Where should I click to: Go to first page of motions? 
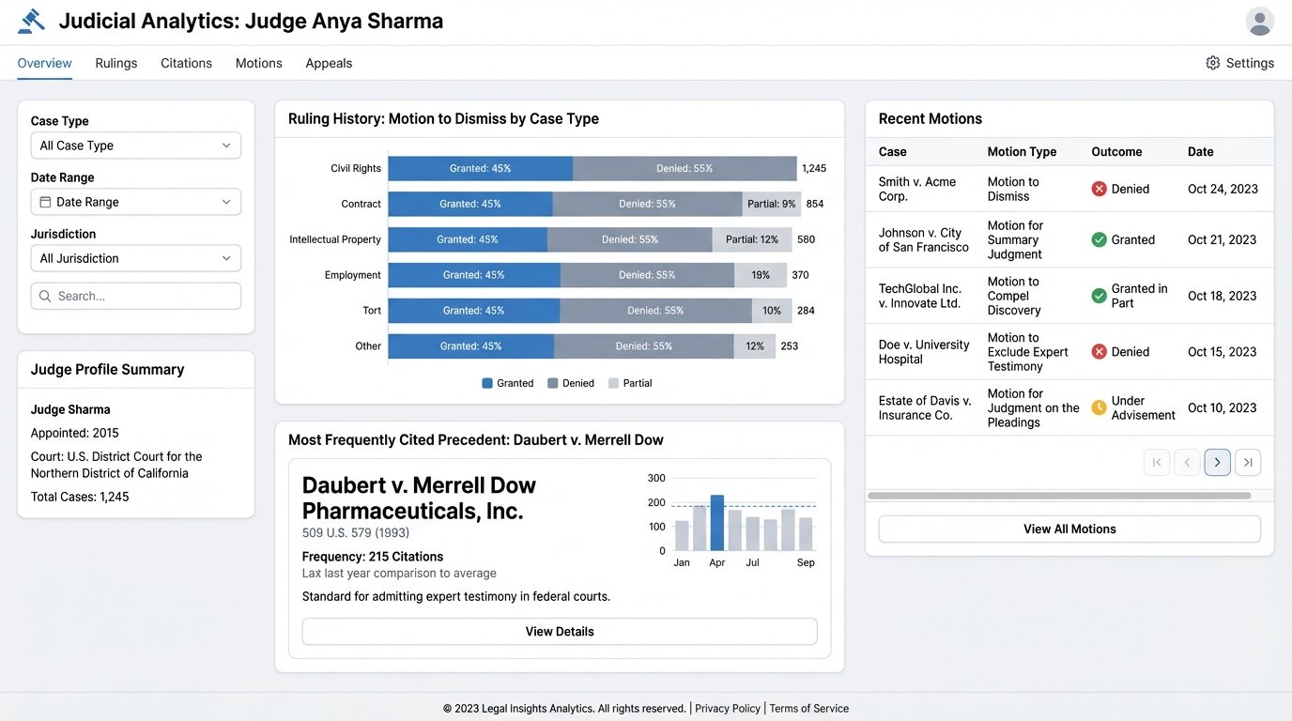click(1157, 462)
